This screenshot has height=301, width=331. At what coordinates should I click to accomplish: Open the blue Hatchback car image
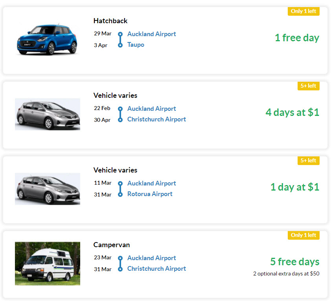pyautogui.click(x=47, y=39)
